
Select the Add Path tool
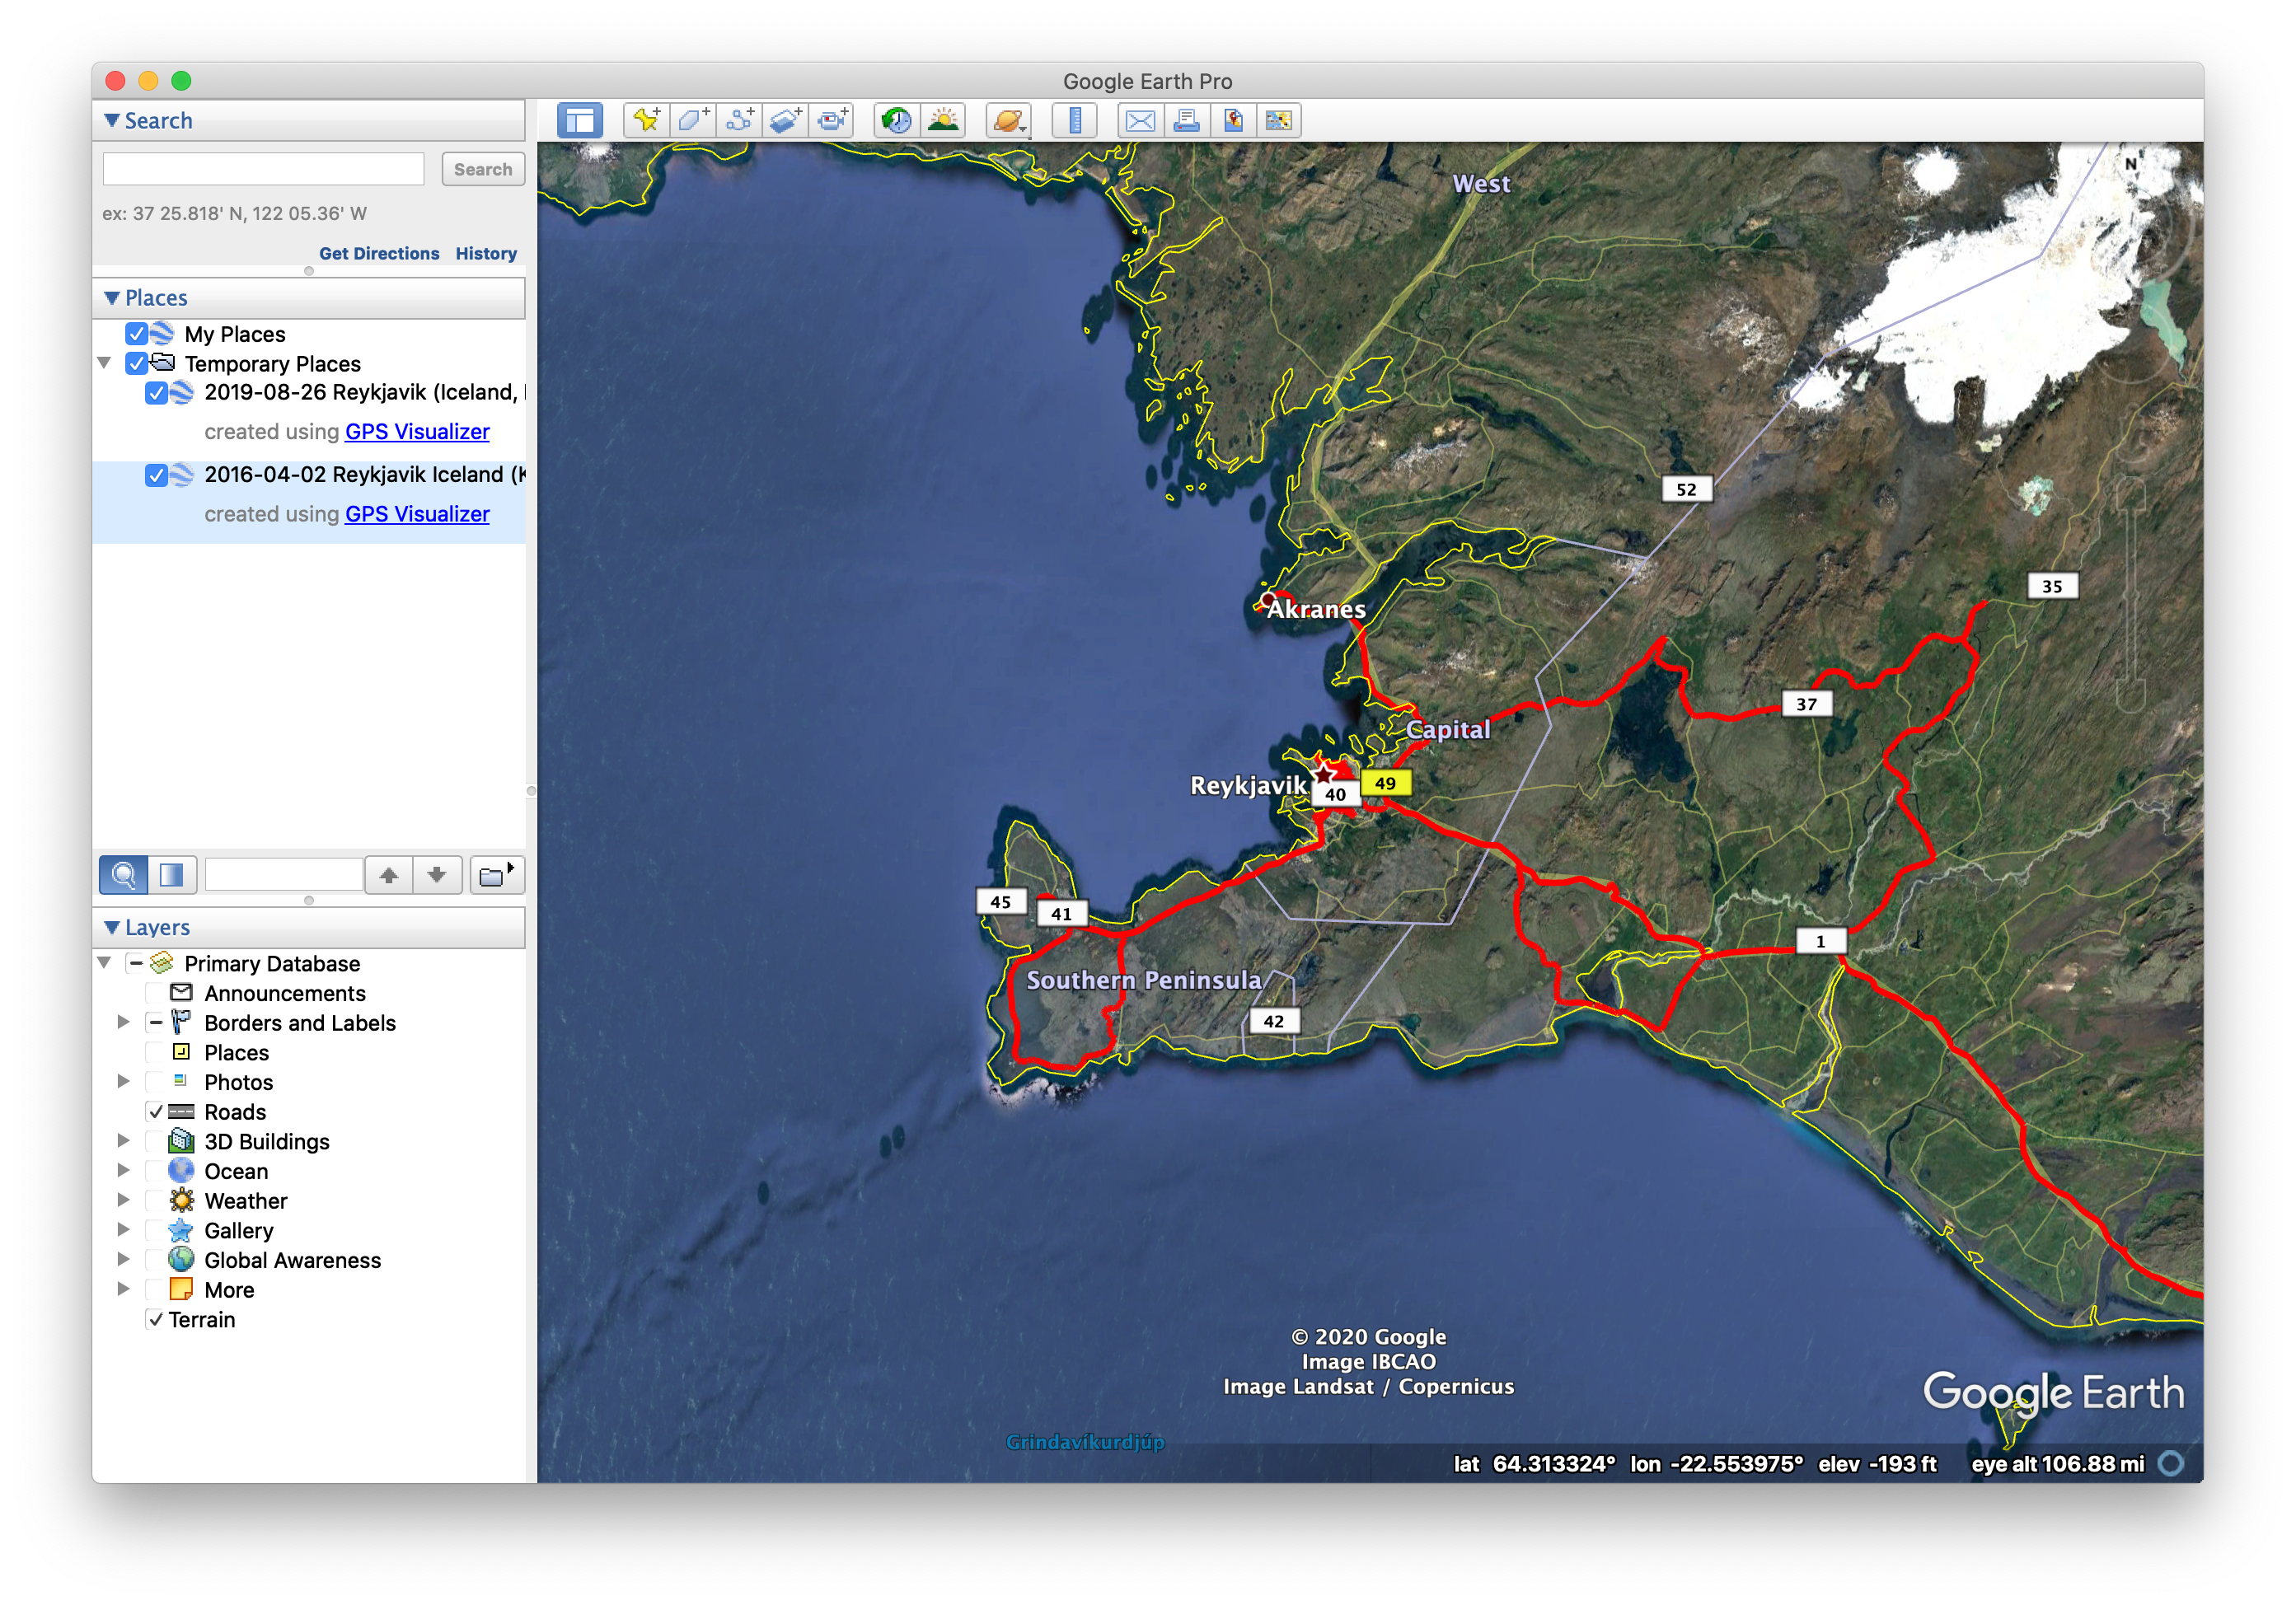[x=741, y=120]
